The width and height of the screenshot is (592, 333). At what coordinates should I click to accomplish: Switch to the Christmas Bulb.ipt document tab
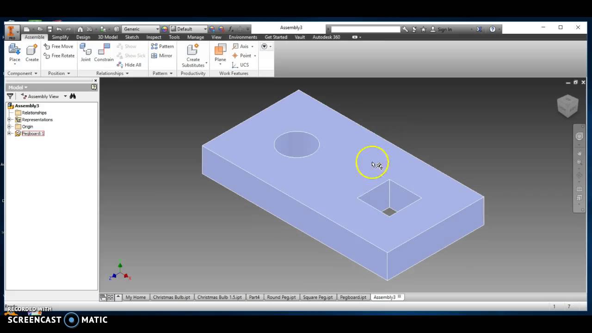tap(172, 297)
